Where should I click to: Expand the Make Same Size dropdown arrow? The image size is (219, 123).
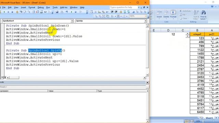point(127,16)
